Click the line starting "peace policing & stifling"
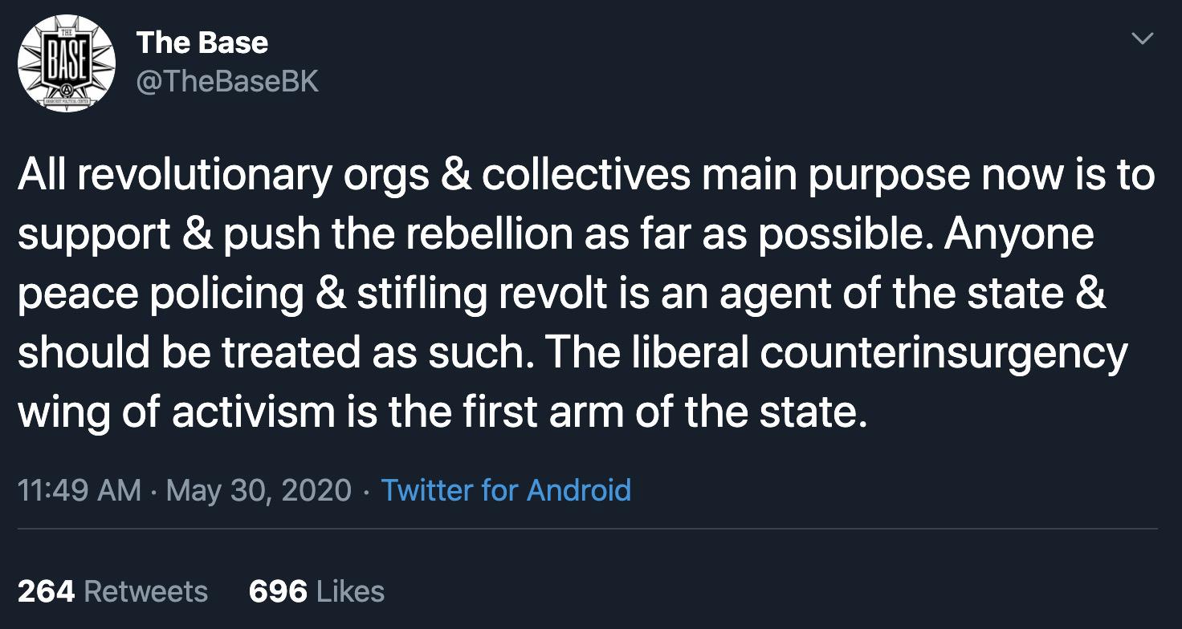1182x629 pixels. coord(562,294)
